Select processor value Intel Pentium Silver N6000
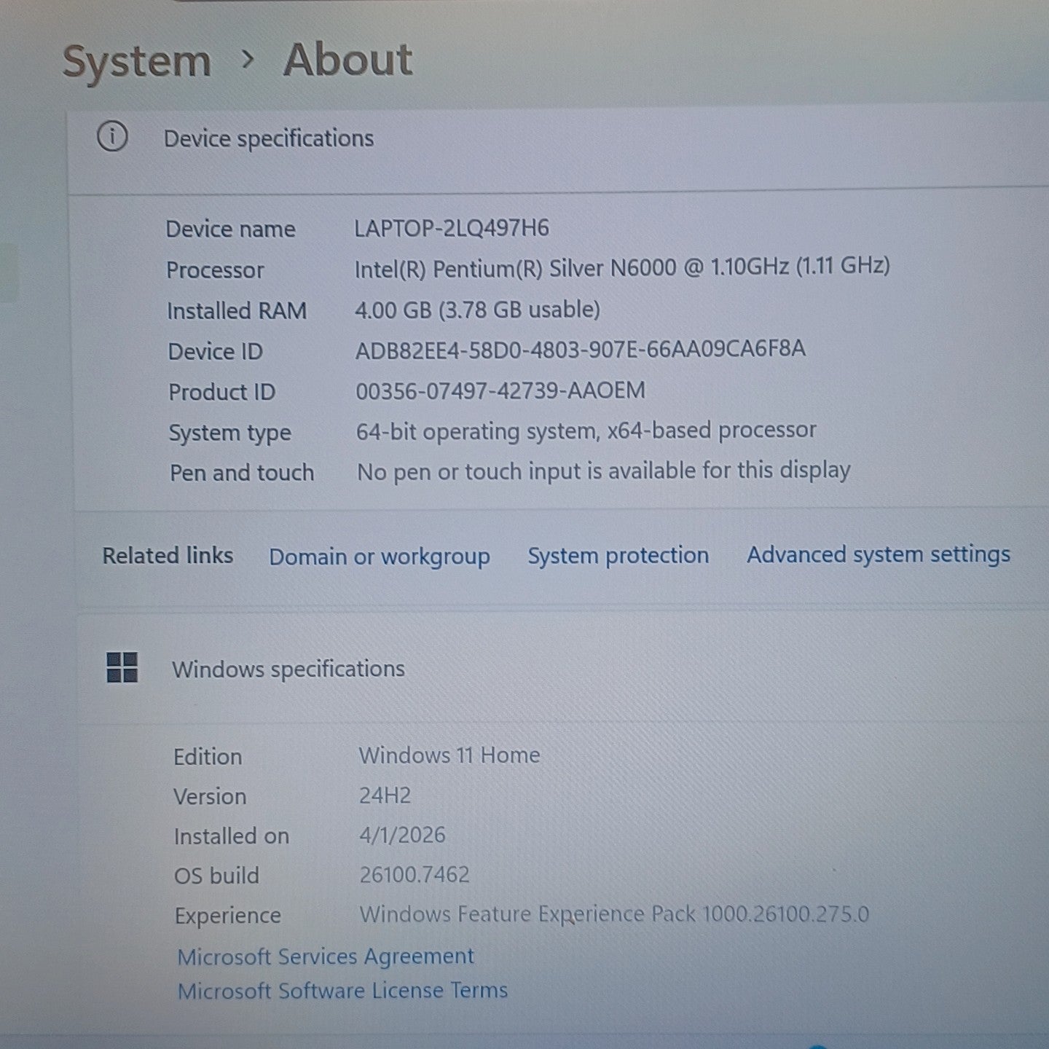Viewport: 1049px width, 1049px height. [x=622, y=268]
